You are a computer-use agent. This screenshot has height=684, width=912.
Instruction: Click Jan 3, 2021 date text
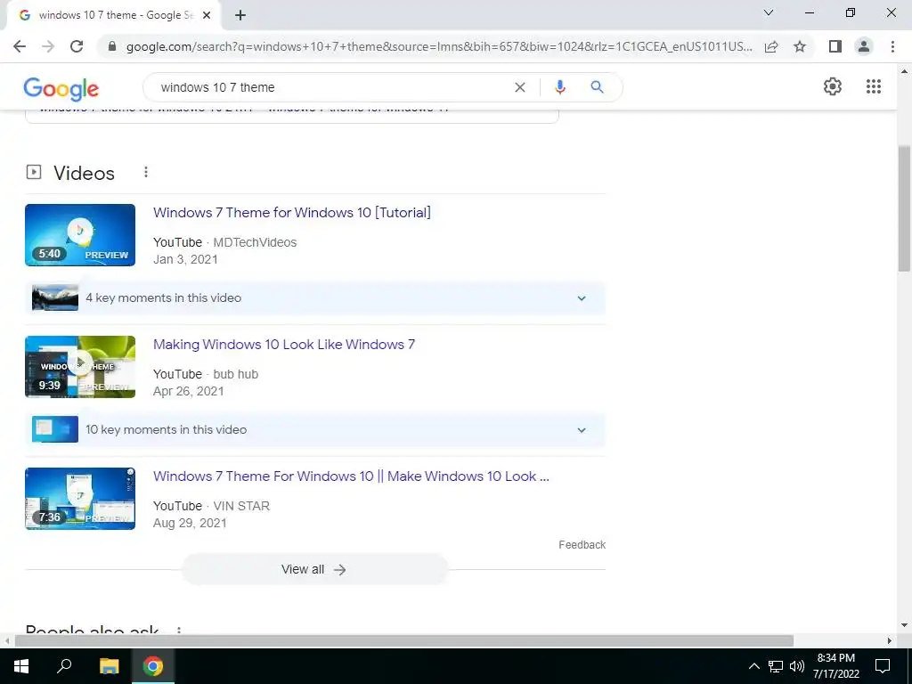point(185,259)
